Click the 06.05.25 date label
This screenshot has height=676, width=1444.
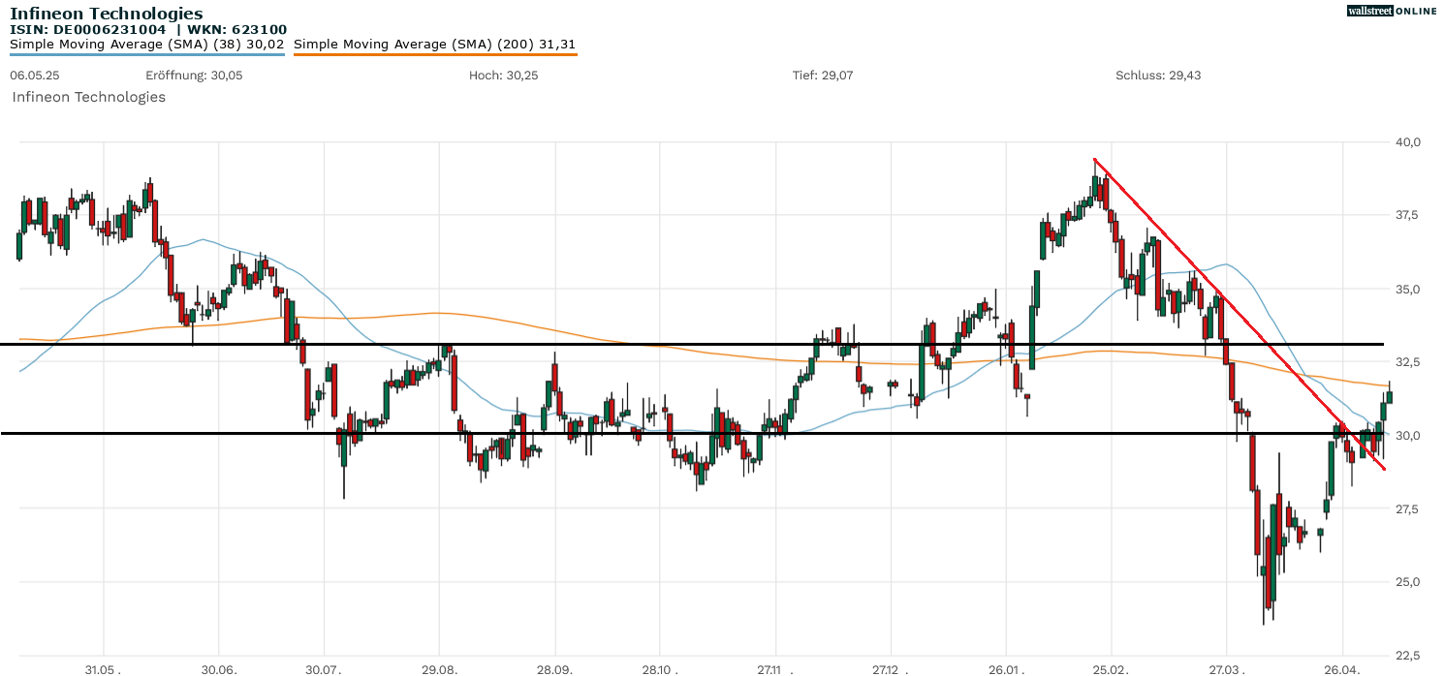30,76
